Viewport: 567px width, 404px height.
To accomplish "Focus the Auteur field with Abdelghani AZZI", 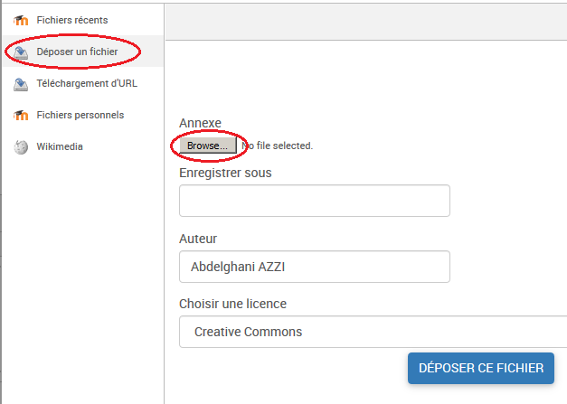I will pyautogui.click(x=314, y=267).
